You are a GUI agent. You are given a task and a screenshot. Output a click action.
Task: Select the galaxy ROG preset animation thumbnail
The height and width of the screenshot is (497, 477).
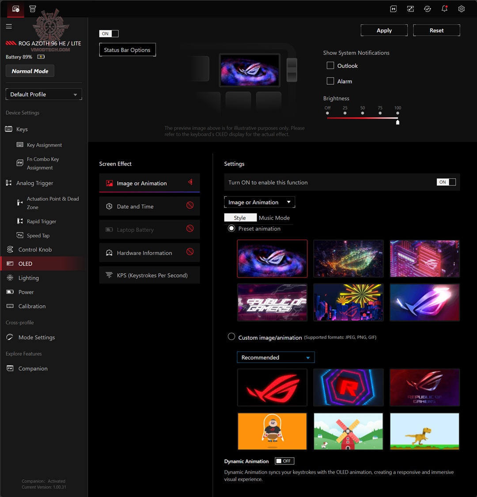point(272,259)
